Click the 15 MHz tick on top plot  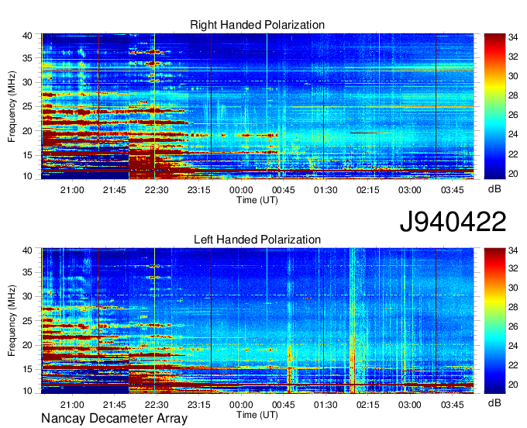pyautogui.click(x=28, y=155)
